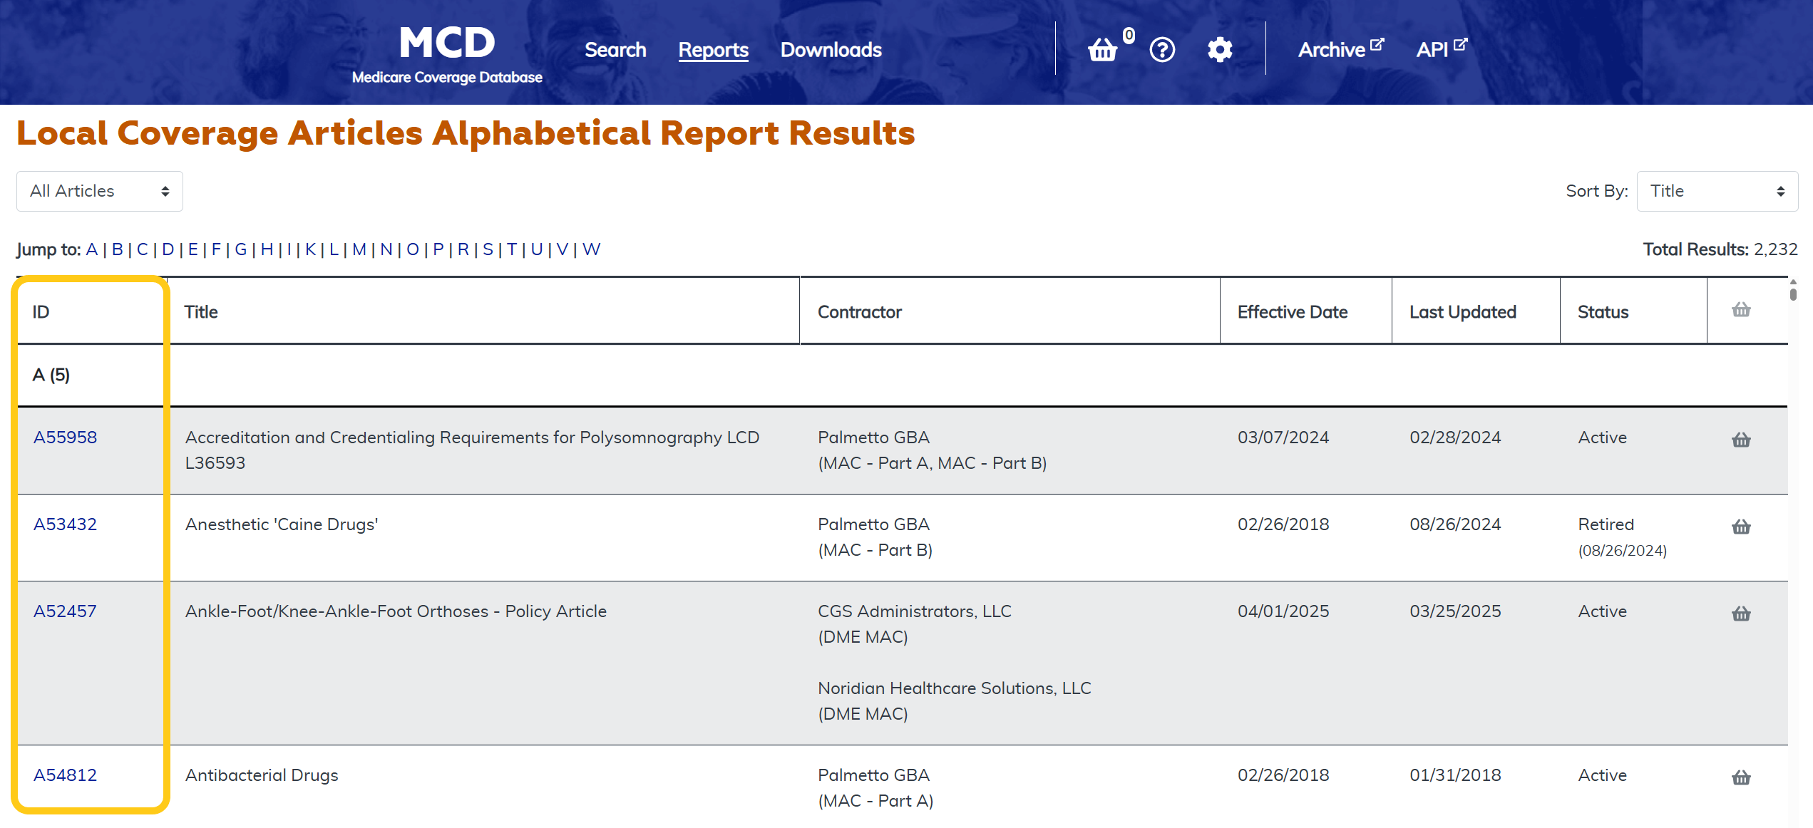
Task: Add Antibacterial Drugs article to basket
Action: pos(1741,777)
